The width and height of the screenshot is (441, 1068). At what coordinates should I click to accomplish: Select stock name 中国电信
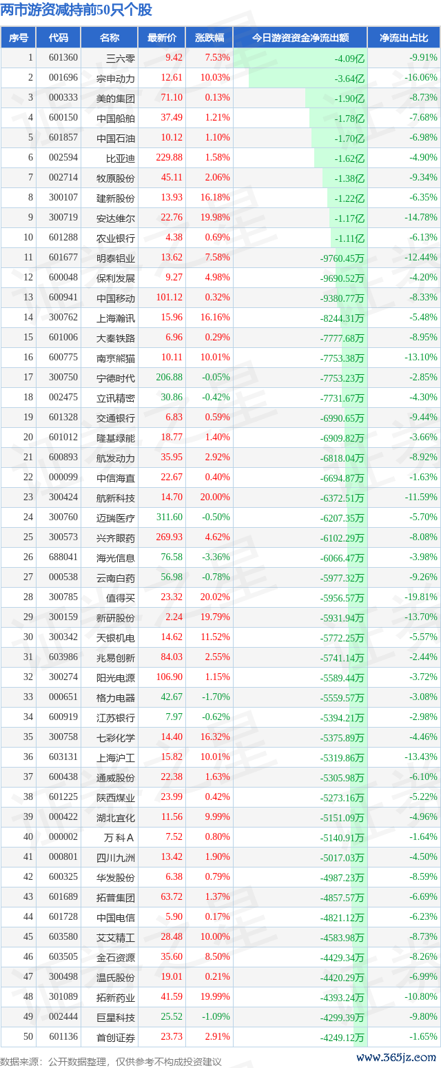pyautogui.click(x=116, y=917)
